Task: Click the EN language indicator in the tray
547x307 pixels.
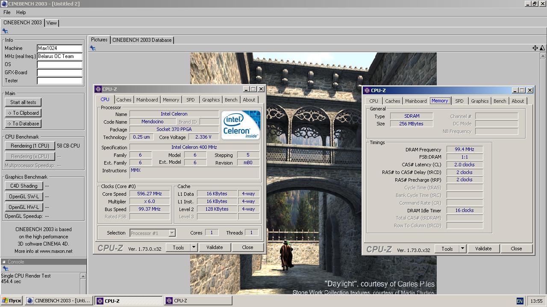Action: tap(520, 301)
